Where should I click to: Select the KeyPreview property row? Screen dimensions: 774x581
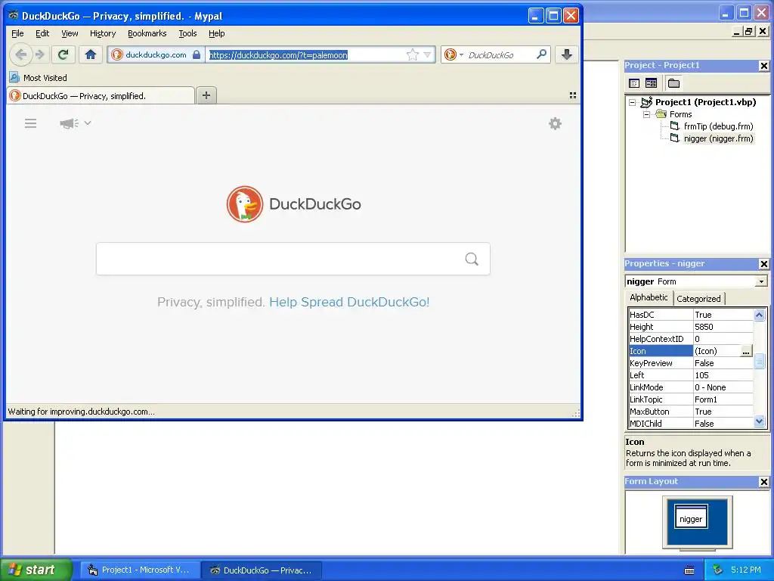(x=691, y=363)
